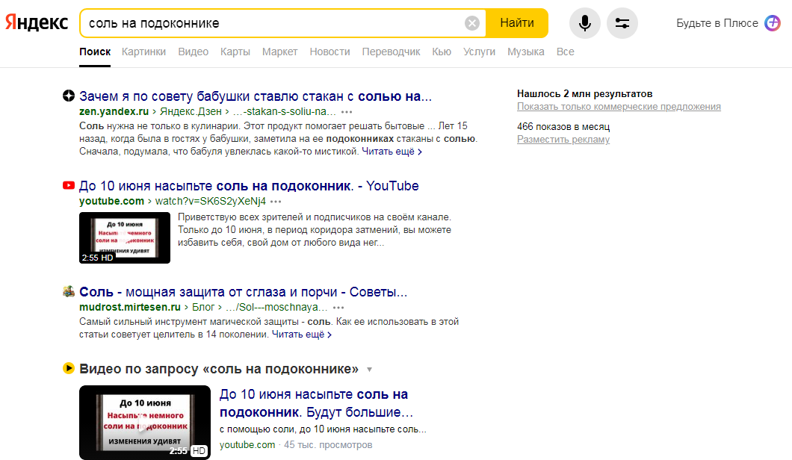The height and width of the screenshot is (460, 792).
Task: Open 'Соль - мощная защита от сглаза' result
Action: [x=244, y=292]
